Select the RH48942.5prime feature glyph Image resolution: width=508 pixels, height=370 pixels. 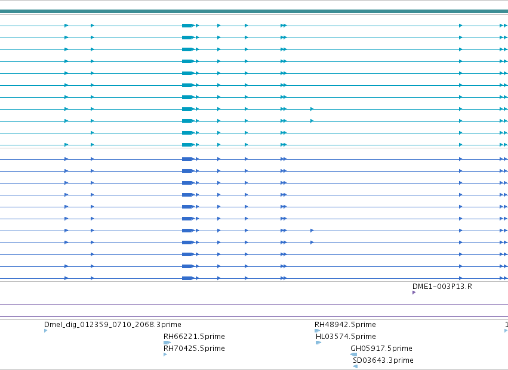[317, 331]
